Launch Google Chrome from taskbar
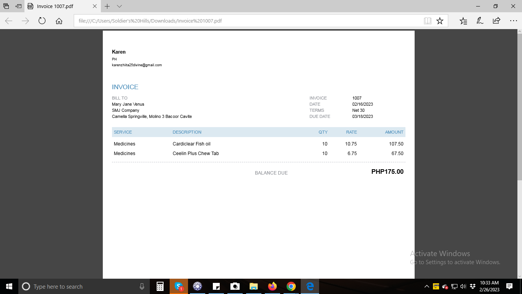 (291, 286)
